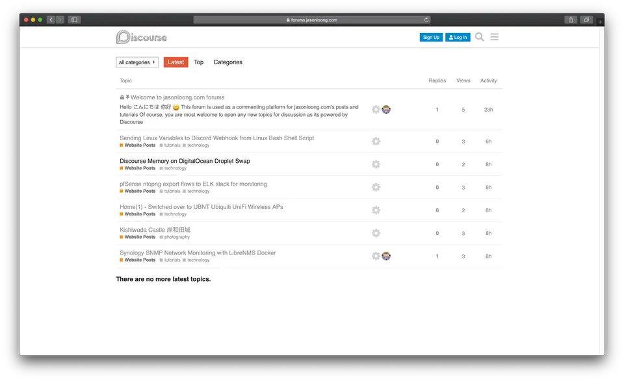The height and width of the screenshot is (381, 624).
Task: Click user avatar in Welcome topic row
Action: [386, 109]
